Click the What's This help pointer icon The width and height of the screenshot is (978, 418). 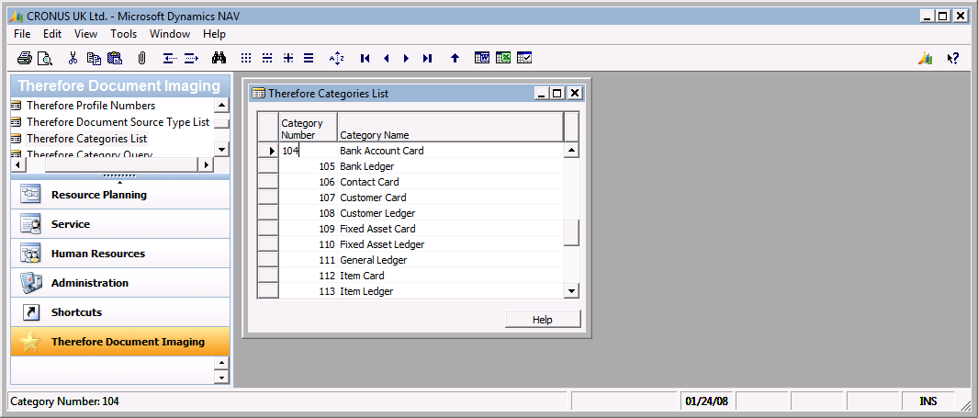tap(952, 58)
